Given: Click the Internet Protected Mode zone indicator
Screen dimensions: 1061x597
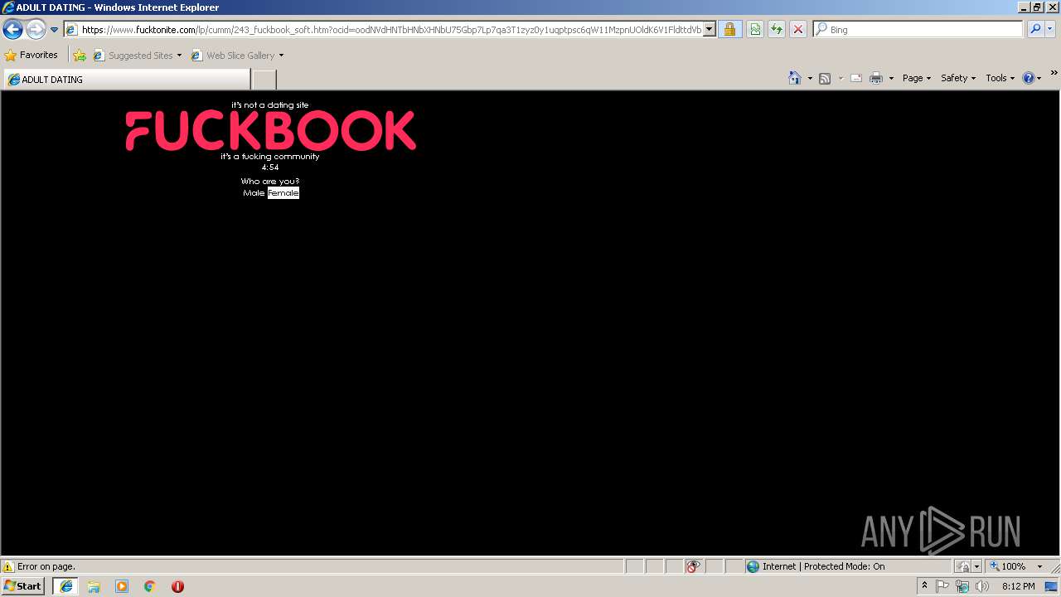Looking at the screenshot, I should (x=816, y=566).
